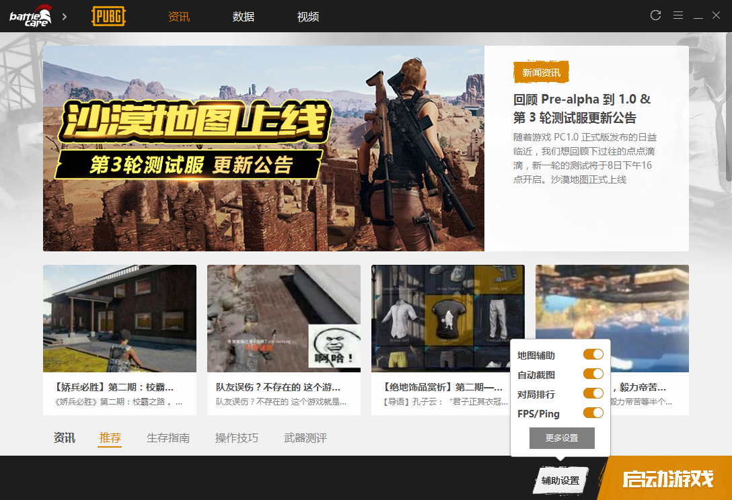Viewport: 732px width, 500px height.
Task: Read the summary text 随着游戏 PC1.0 正式版
Action: 585,158
